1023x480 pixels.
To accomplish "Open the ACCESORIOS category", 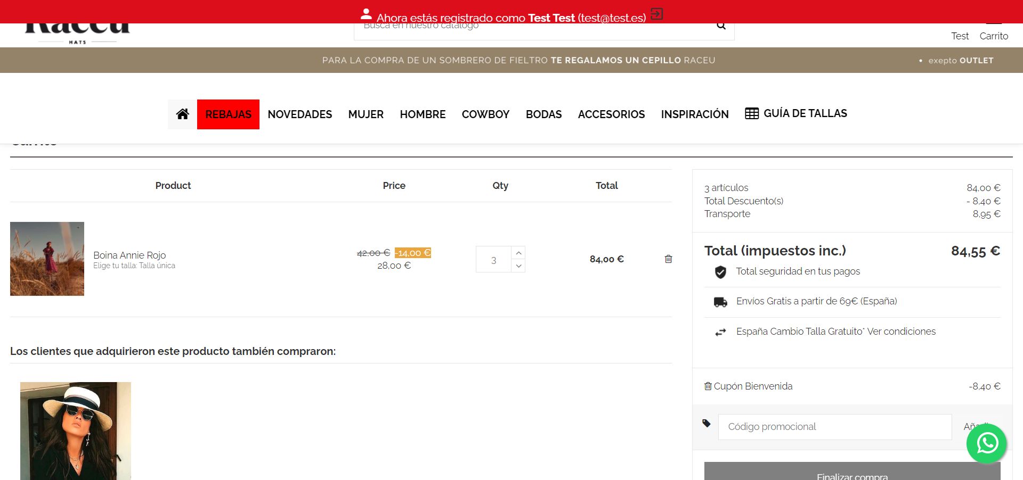I will click(x=611, y=114).
